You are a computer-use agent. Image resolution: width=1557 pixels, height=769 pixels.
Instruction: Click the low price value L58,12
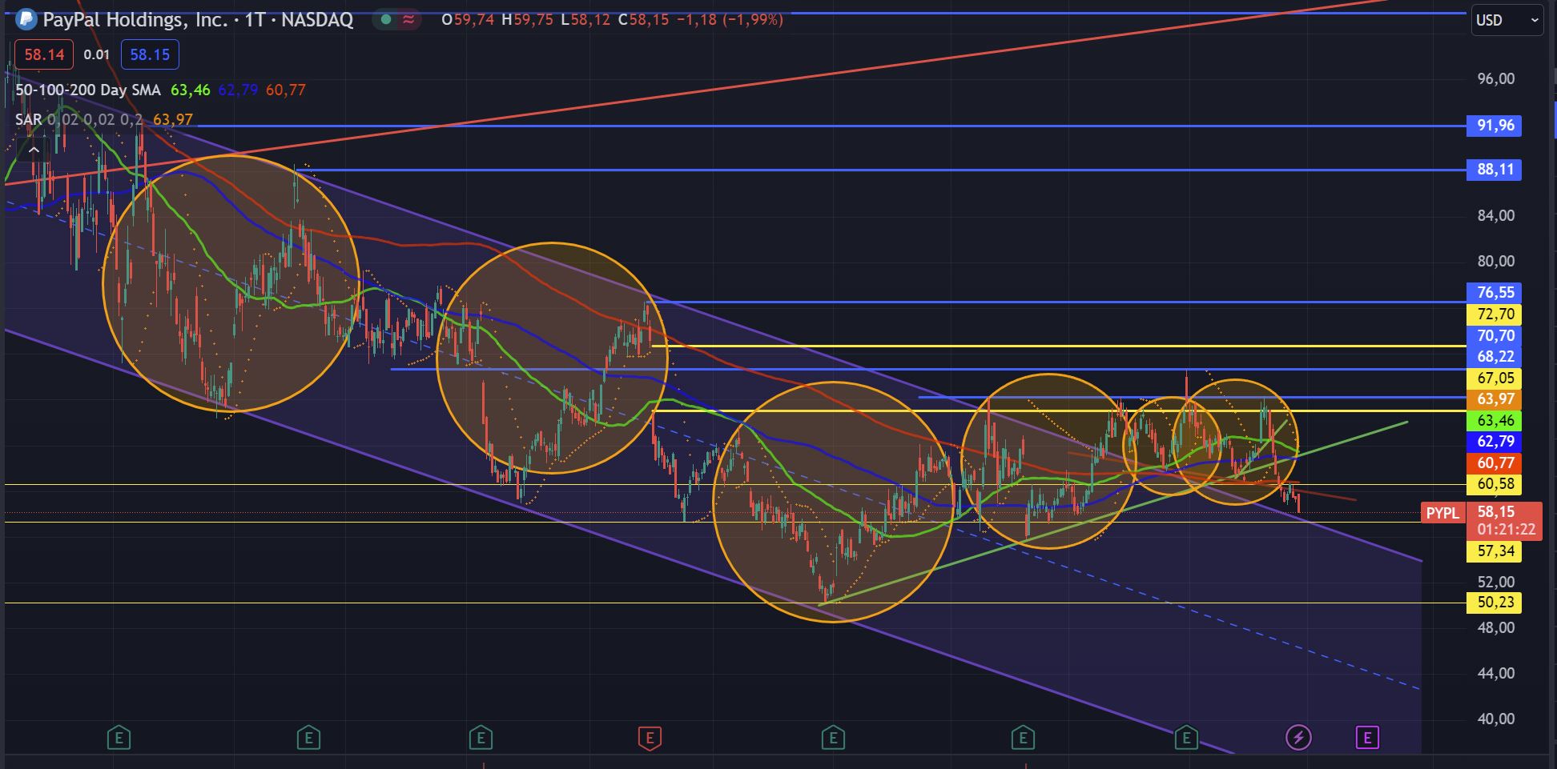tap(585, 19)
